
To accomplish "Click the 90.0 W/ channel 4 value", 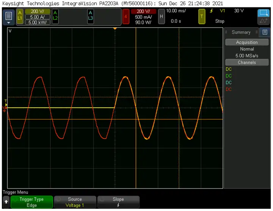I will pyautogui.click(x=143, y=22).
